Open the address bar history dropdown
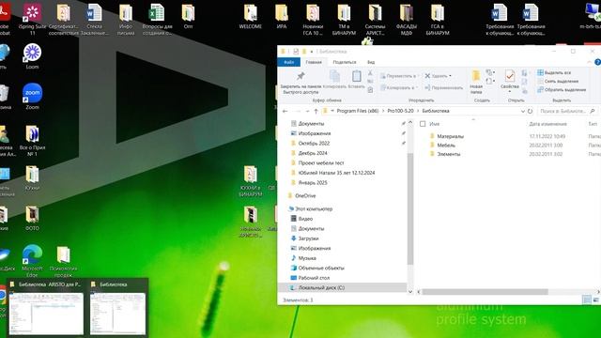The image size is (601, 338). [x=522, y=111]
